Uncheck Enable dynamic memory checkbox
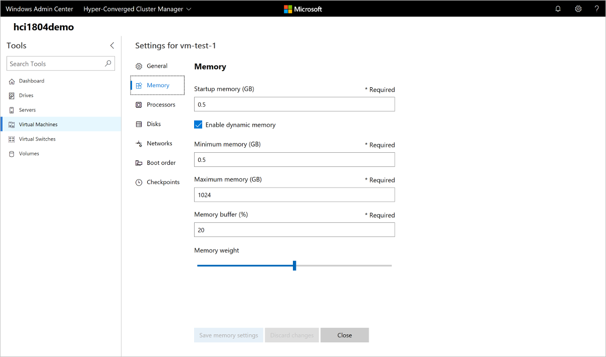The height and width of the screenshot is (357, 606). (x=198, y=125)
